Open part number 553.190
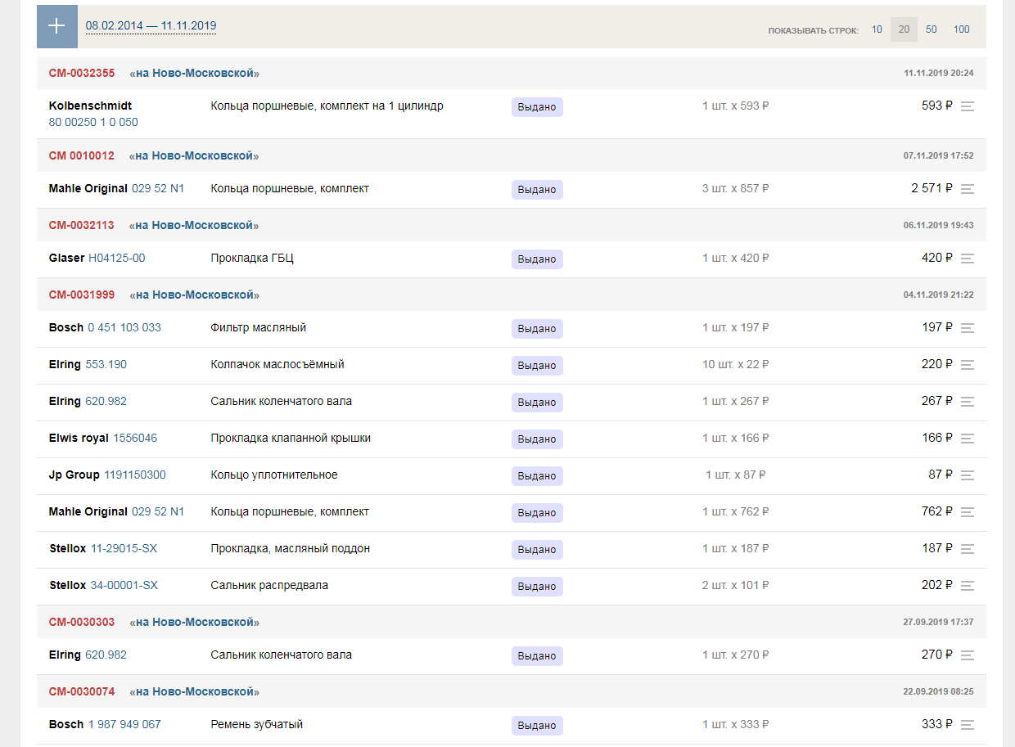 click(x=106, y=364)
